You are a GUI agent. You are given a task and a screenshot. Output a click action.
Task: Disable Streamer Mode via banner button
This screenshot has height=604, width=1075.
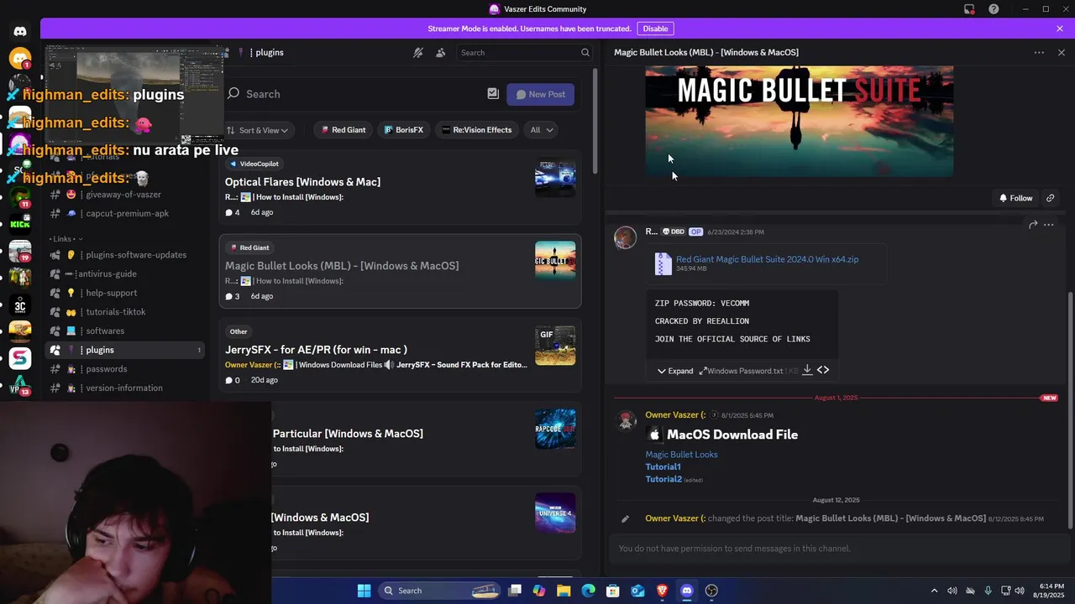(x=655, y=29)
